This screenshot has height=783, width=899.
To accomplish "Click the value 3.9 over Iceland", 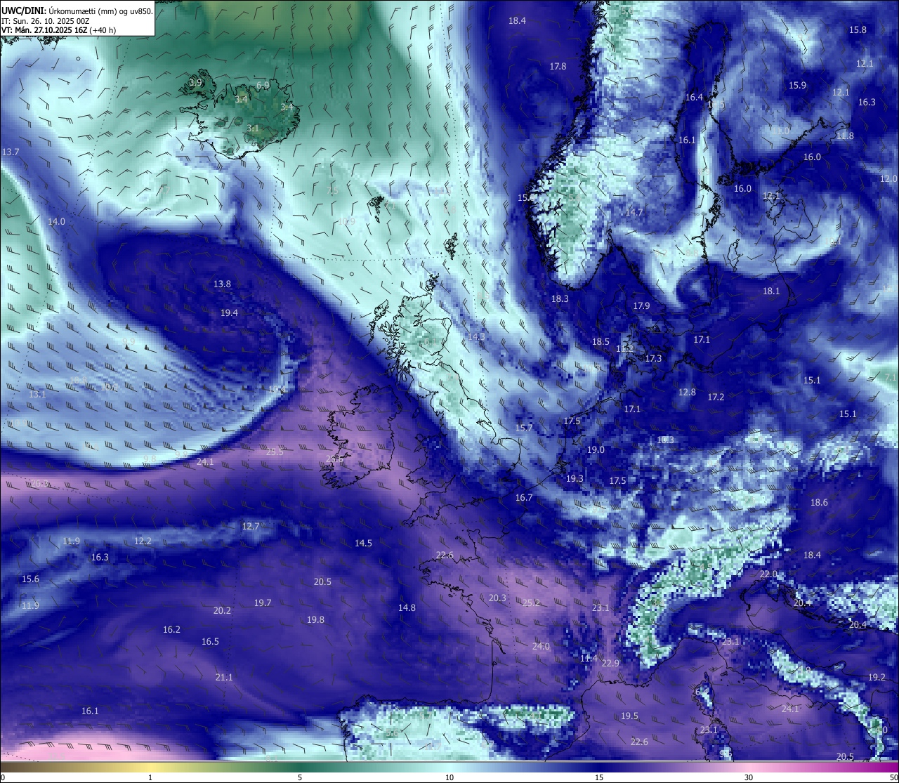I will [195, 82].
